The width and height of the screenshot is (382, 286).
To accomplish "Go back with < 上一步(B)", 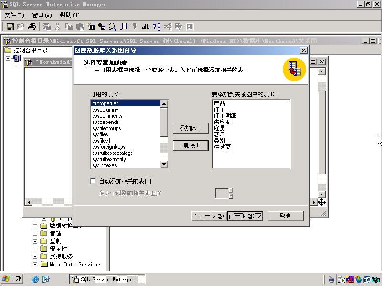I will pyautogui.click(x=209, y=216).
